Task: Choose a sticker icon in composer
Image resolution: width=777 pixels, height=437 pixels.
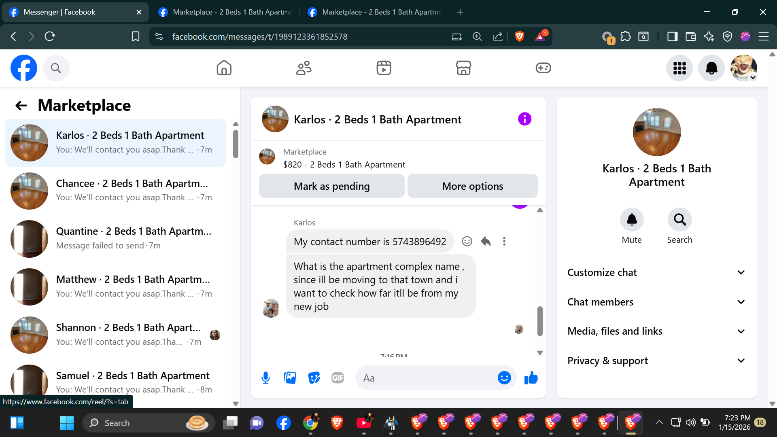Action: coord(314,378)
